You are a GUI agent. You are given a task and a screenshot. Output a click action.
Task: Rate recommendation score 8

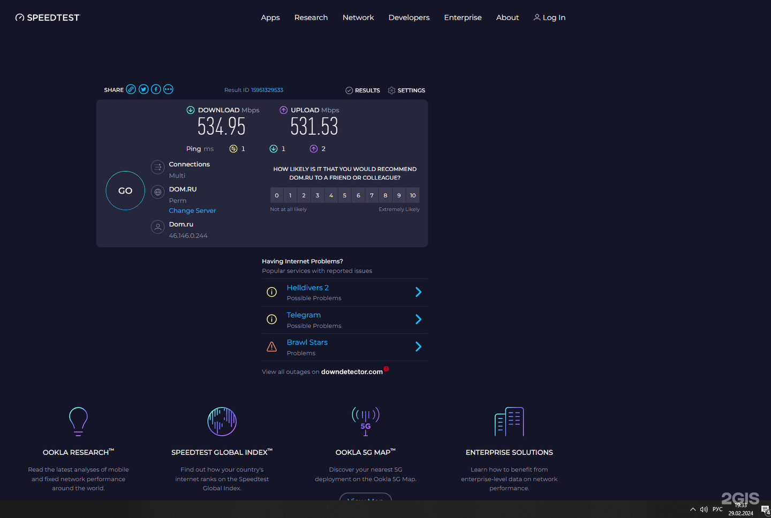click(x=385, y=195)
